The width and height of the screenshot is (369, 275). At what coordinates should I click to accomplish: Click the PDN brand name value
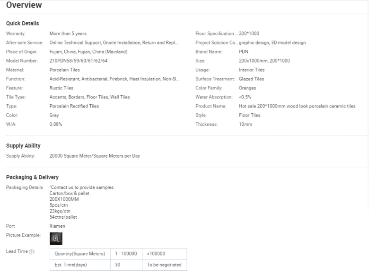(244, 52)
